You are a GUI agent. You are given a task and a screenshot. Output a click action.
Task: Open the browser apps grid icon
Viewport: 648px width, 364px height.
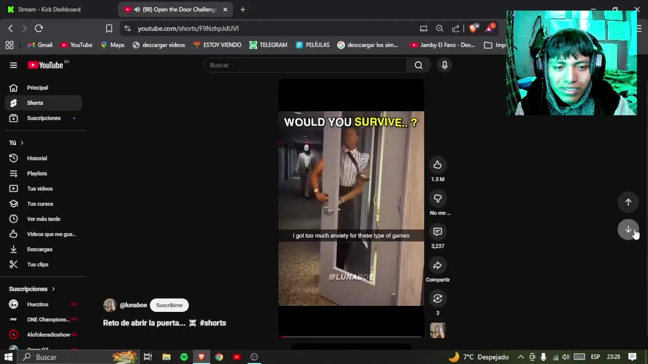(x=9, y=45)
